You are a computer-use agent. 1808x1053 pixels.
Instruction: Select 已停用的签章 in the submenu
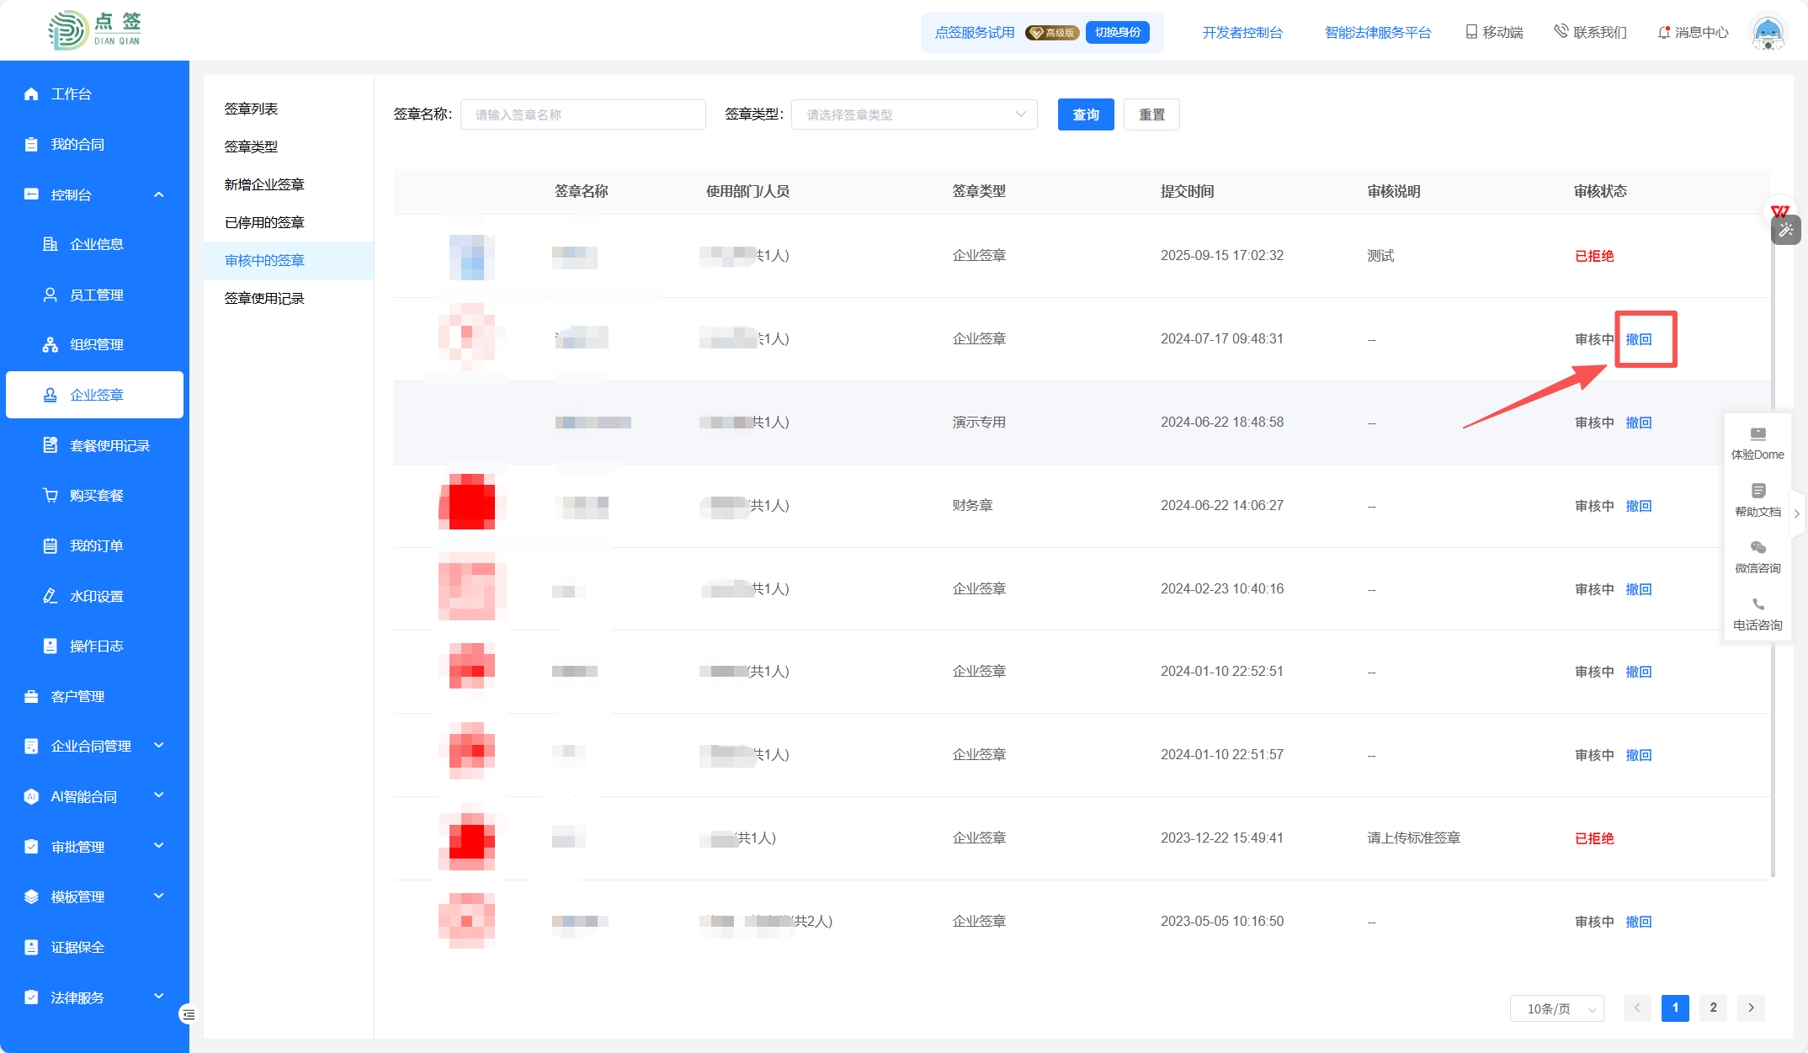coord(264,222)
